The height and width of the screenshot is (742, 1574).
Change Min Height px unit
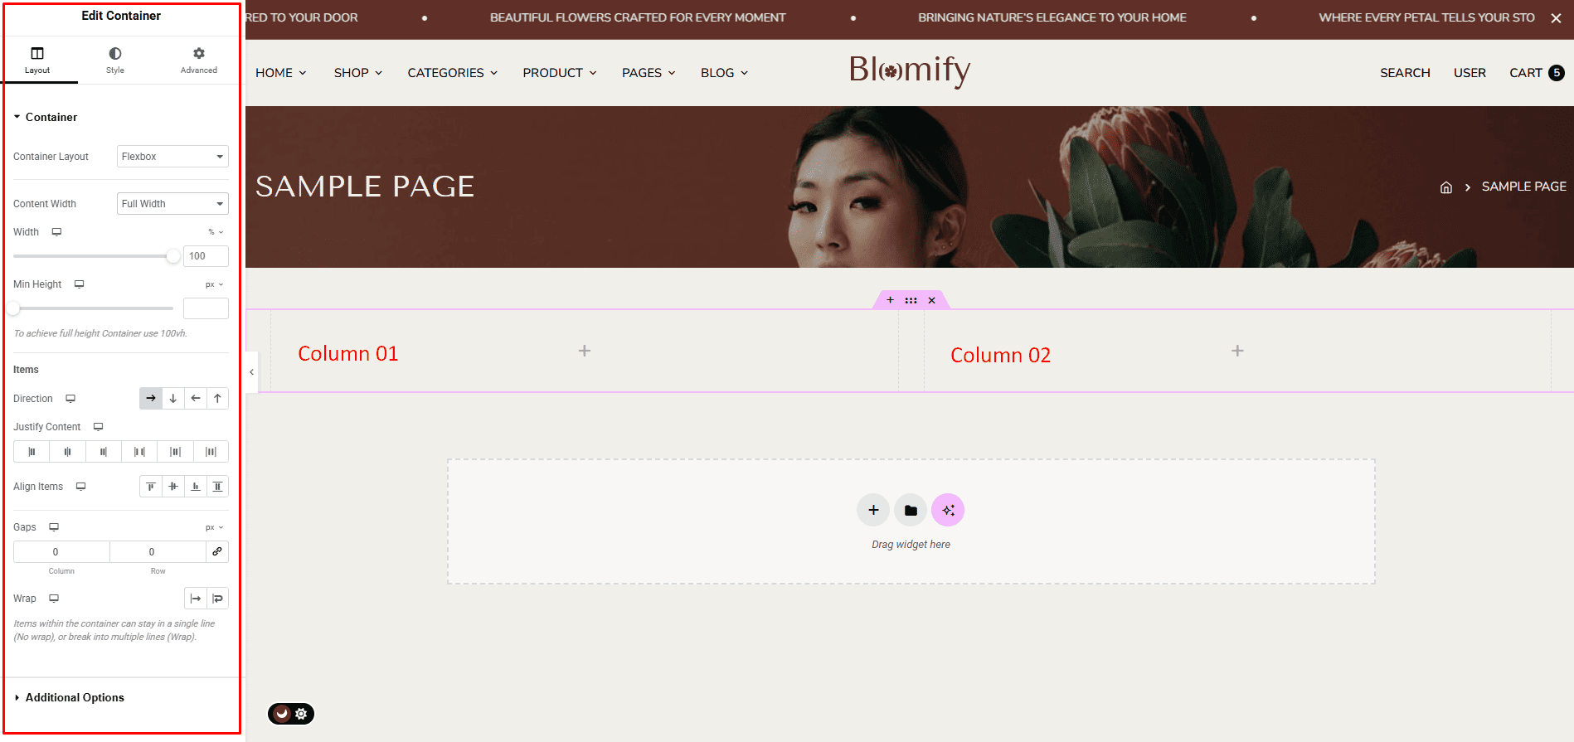pyautogui.click(x=215, y=284)
